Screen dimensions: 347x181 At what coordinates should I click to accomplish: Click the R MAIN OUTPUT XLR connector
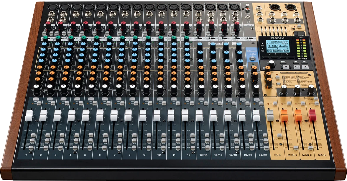point(291,7)
